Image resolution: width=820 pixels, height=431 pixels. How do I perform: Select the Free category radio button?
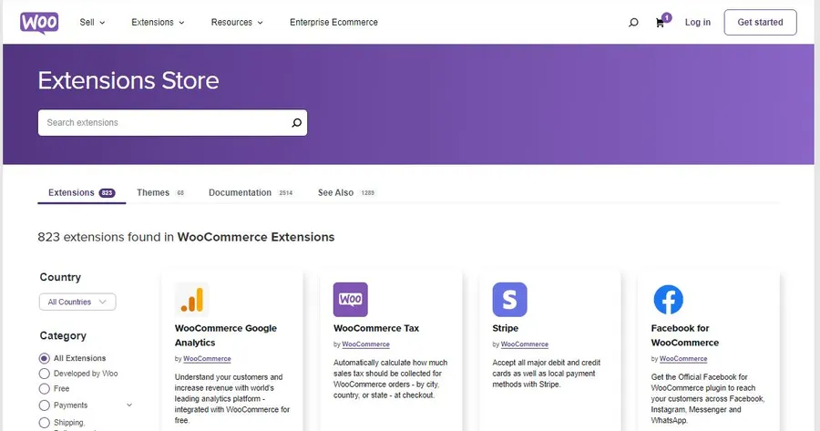pyautogui.click(x=45, y=389)
